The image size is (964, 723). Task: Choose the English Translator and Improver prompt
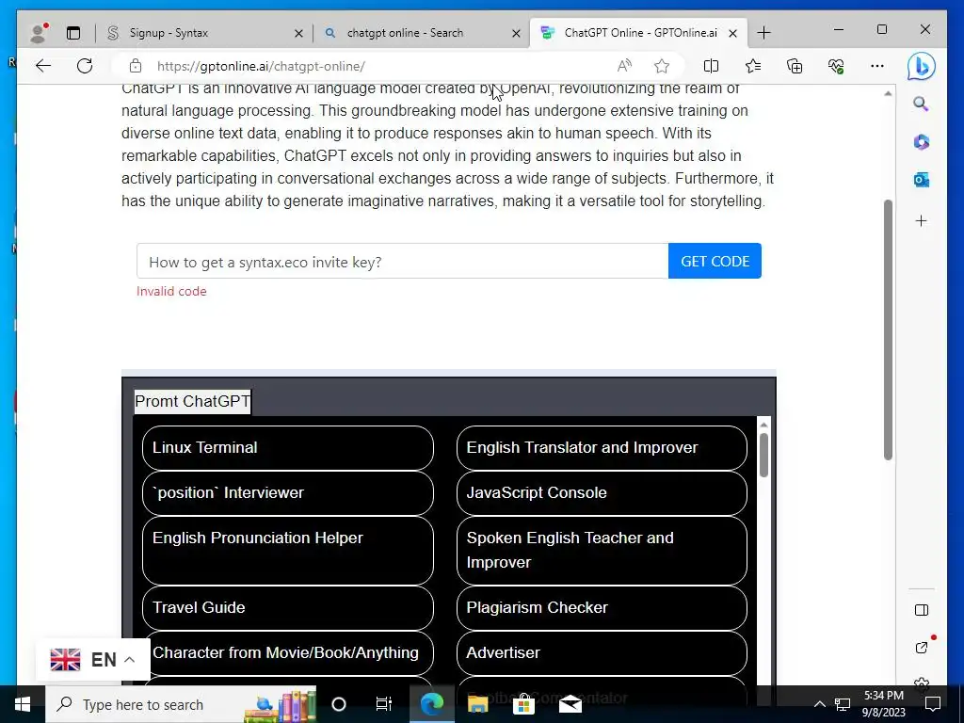(x=602, y=447)
